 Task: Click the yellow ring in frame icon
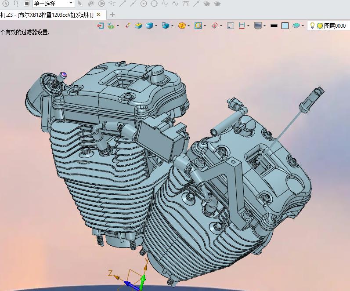click(x=198, y=25)
